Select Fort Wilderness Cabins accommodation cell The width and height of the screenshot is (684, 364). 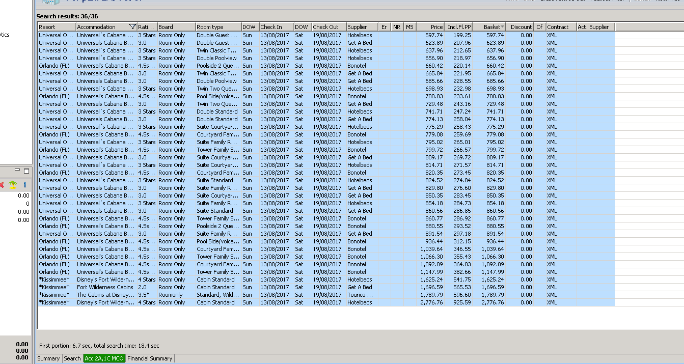106,287
